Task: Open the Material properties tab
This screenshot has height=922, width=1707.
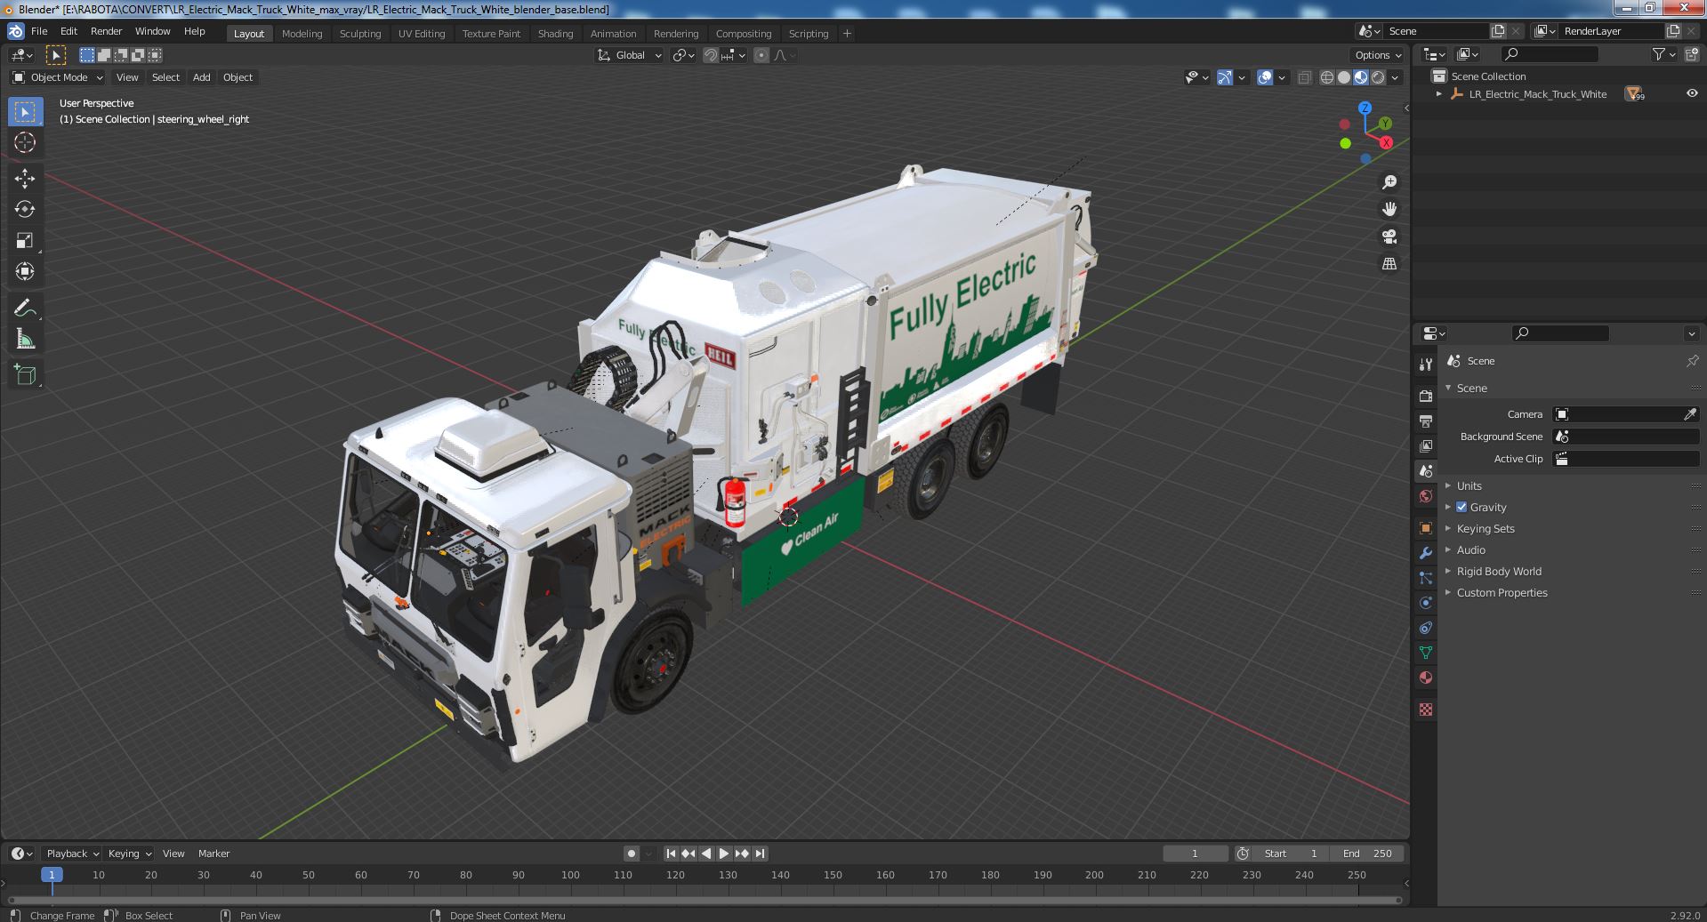Action: click(x=1426, y=677)
